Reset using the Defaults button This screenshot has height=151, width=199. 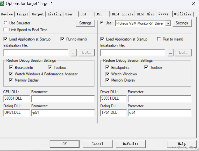131,144
